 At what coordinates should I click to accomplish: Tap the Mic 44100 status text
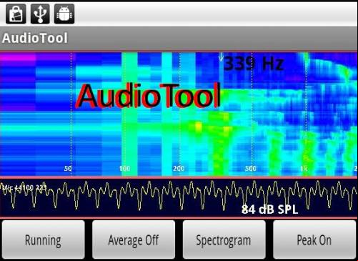point(24,187)
